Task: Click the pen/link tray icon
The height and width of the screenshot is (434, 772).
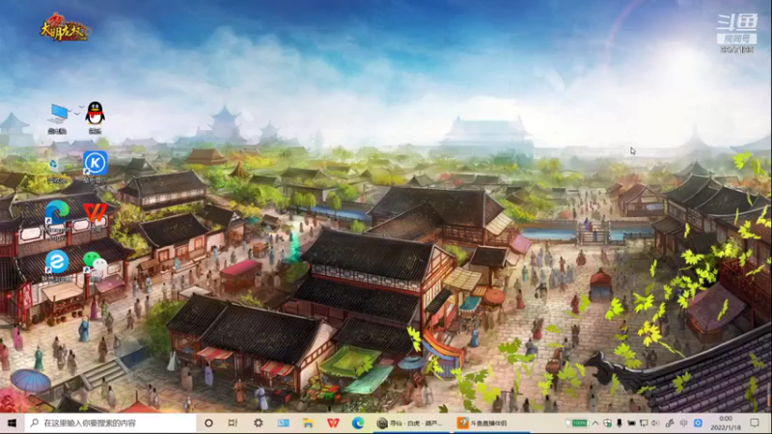Action: click(670, 422)
